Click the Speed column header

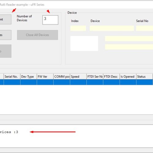[78, 76]
